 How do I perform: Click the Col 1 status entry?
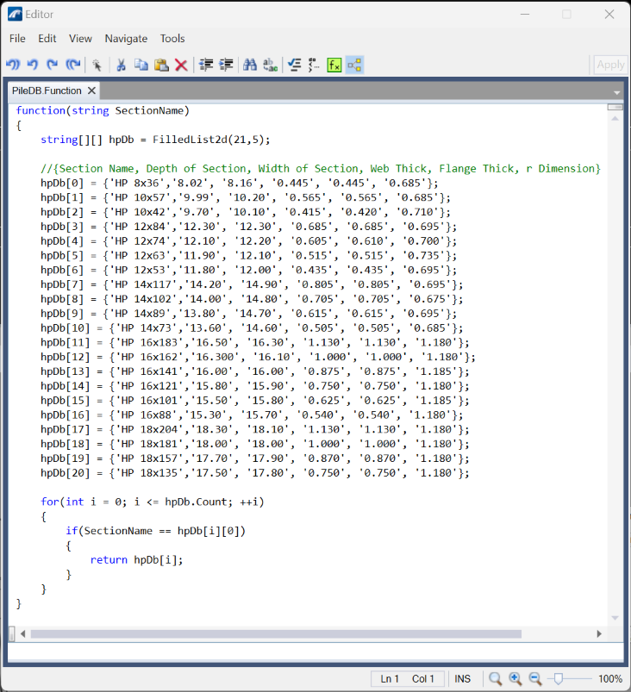[423, 679]
